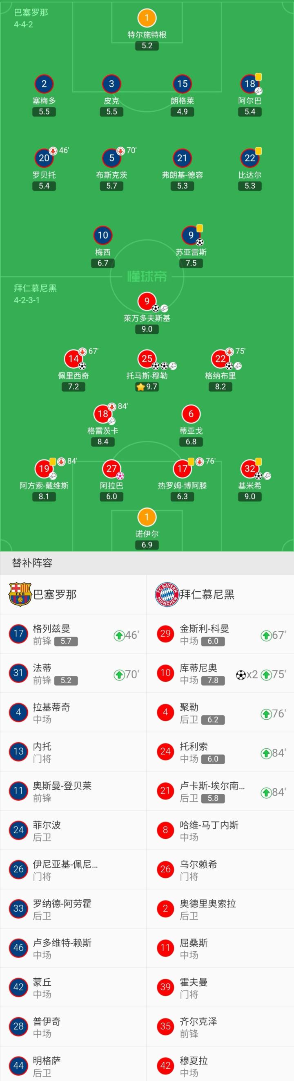294x1081 pixels.
Task: Tap the 巴塞罗那 team name header
Action: pos(55,594)
